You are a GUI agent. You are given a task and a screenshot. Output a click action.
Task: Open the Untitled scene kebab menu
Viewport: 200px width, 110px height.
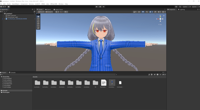click(34, 14)
